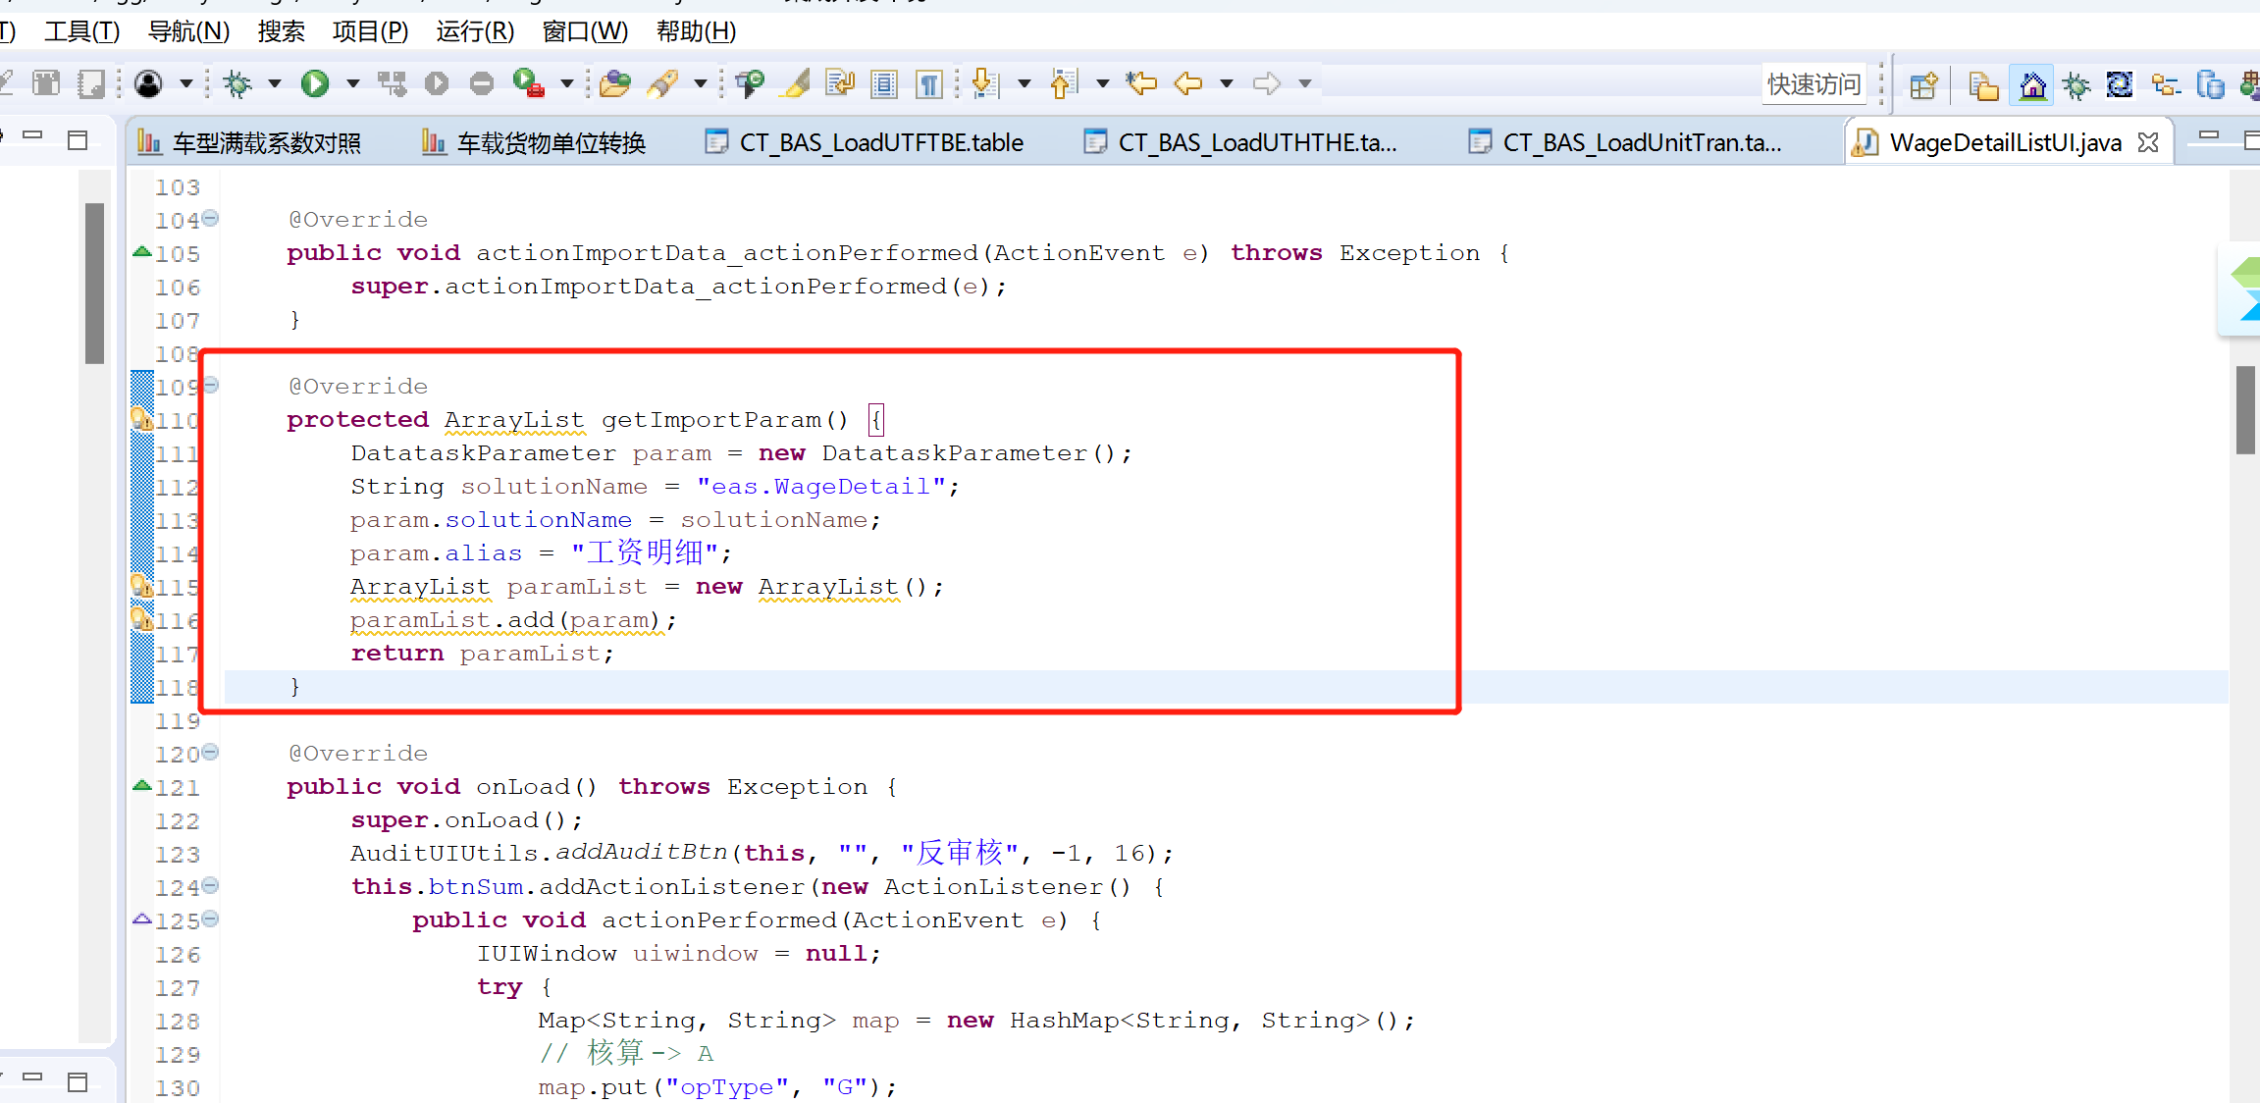Click the Open Type folder icon

615,84
